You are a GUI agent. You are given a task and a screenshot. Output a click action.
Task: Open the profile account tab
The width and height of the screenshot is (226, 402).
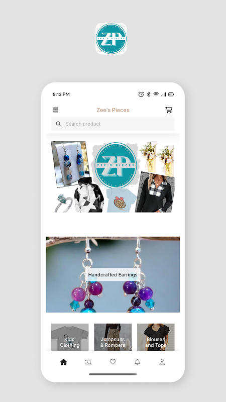[162, 362]
